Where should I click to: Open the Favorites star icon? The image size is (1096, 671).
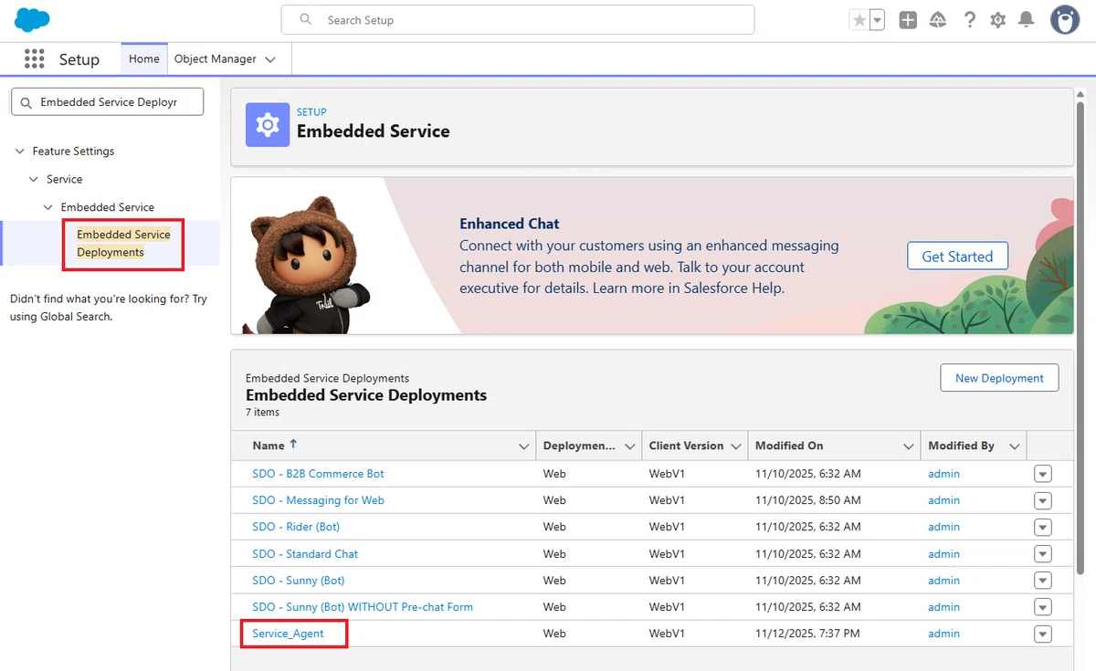point(859,20)
